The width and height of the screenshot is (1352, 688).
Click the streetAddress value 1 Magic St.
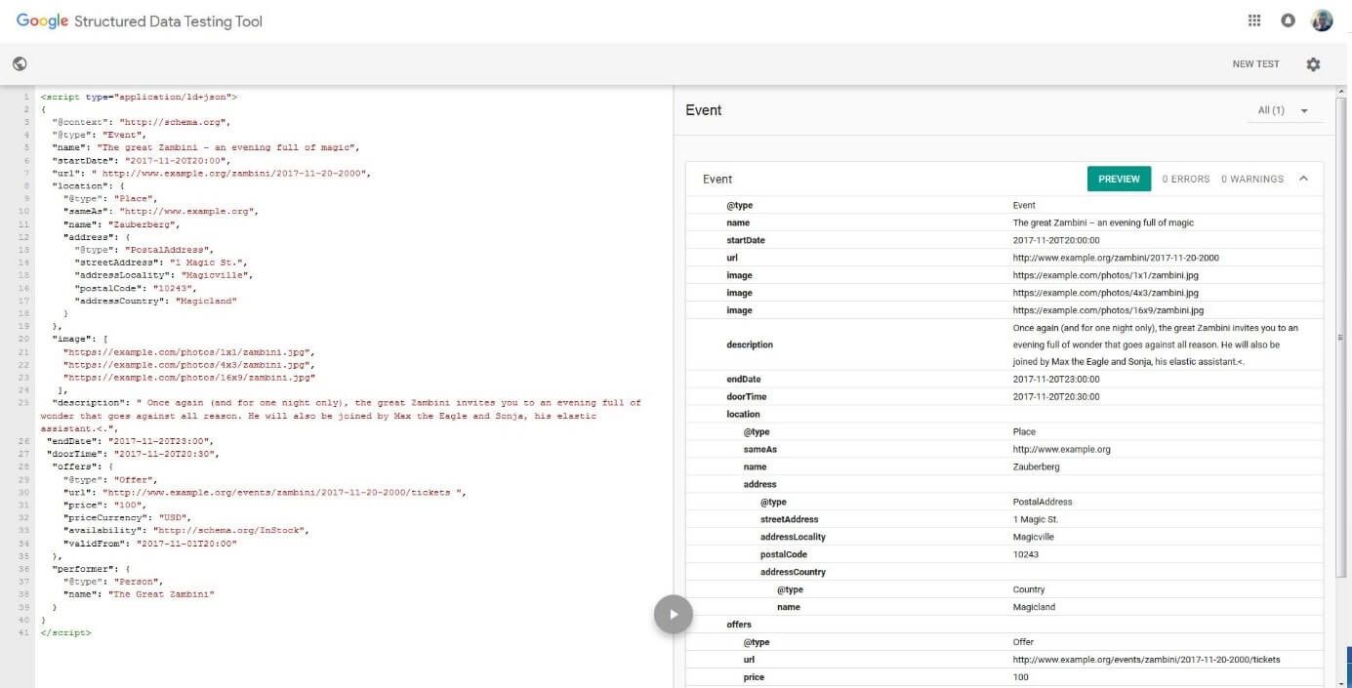(1035, 519)
